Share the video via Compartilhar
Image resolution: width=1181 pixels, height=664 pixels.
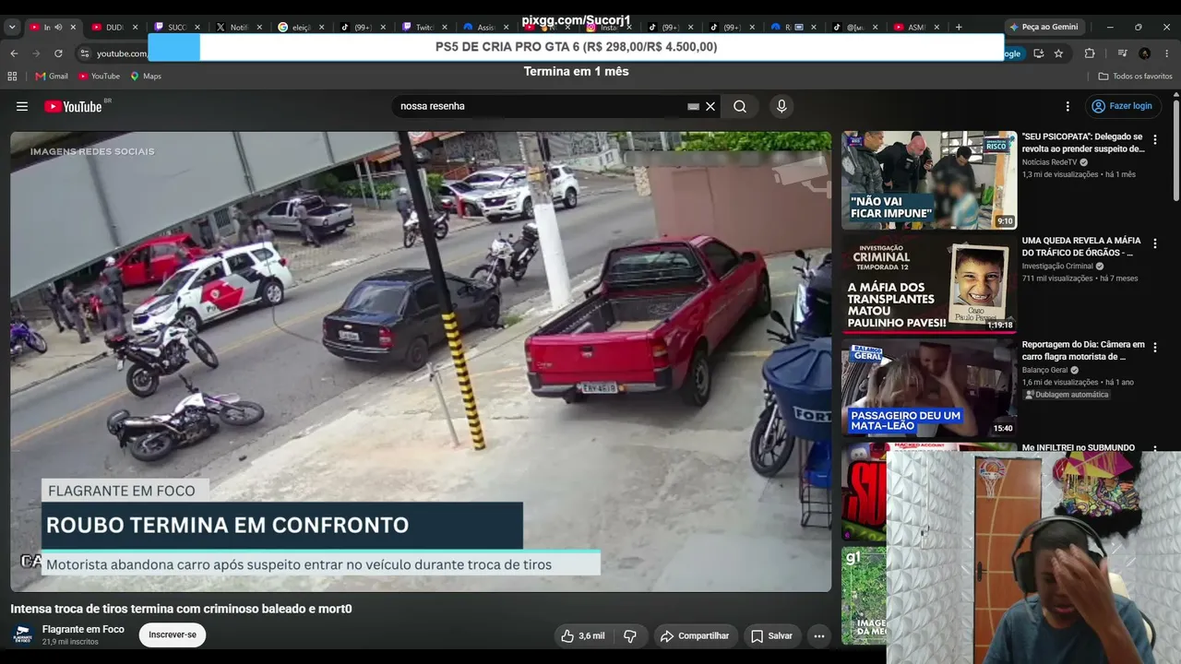tap(695, 635)
